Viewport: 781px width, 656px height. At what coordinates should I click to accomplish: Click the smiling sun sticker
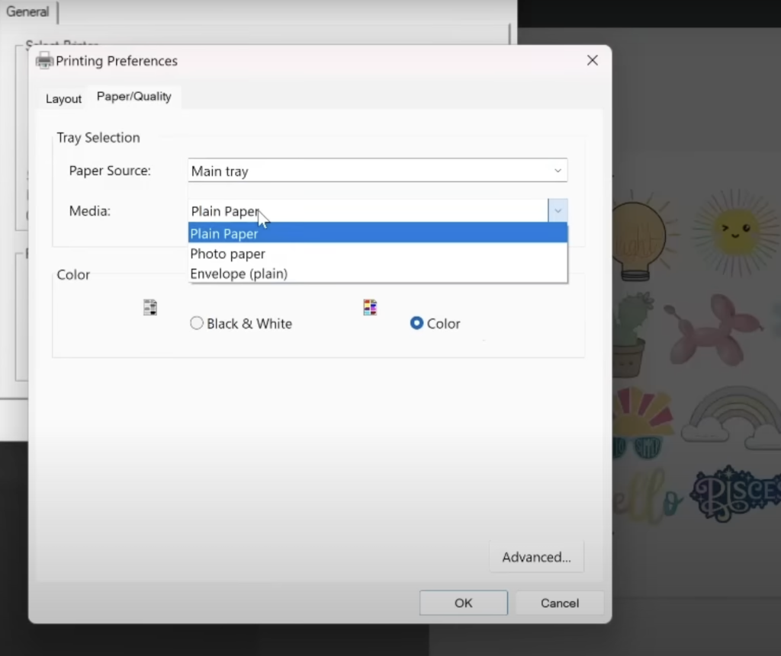tap(733, 229)
